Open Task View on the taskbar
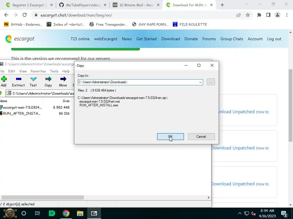The image size is (293, 219). tap(37, 213)
